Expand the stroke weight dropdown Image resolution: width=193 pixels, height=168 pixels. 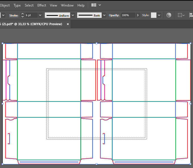coord(40,15)
